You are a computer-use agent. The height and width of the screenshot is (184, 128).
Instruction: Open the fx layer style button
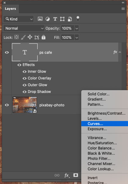[x=67, y=175]
